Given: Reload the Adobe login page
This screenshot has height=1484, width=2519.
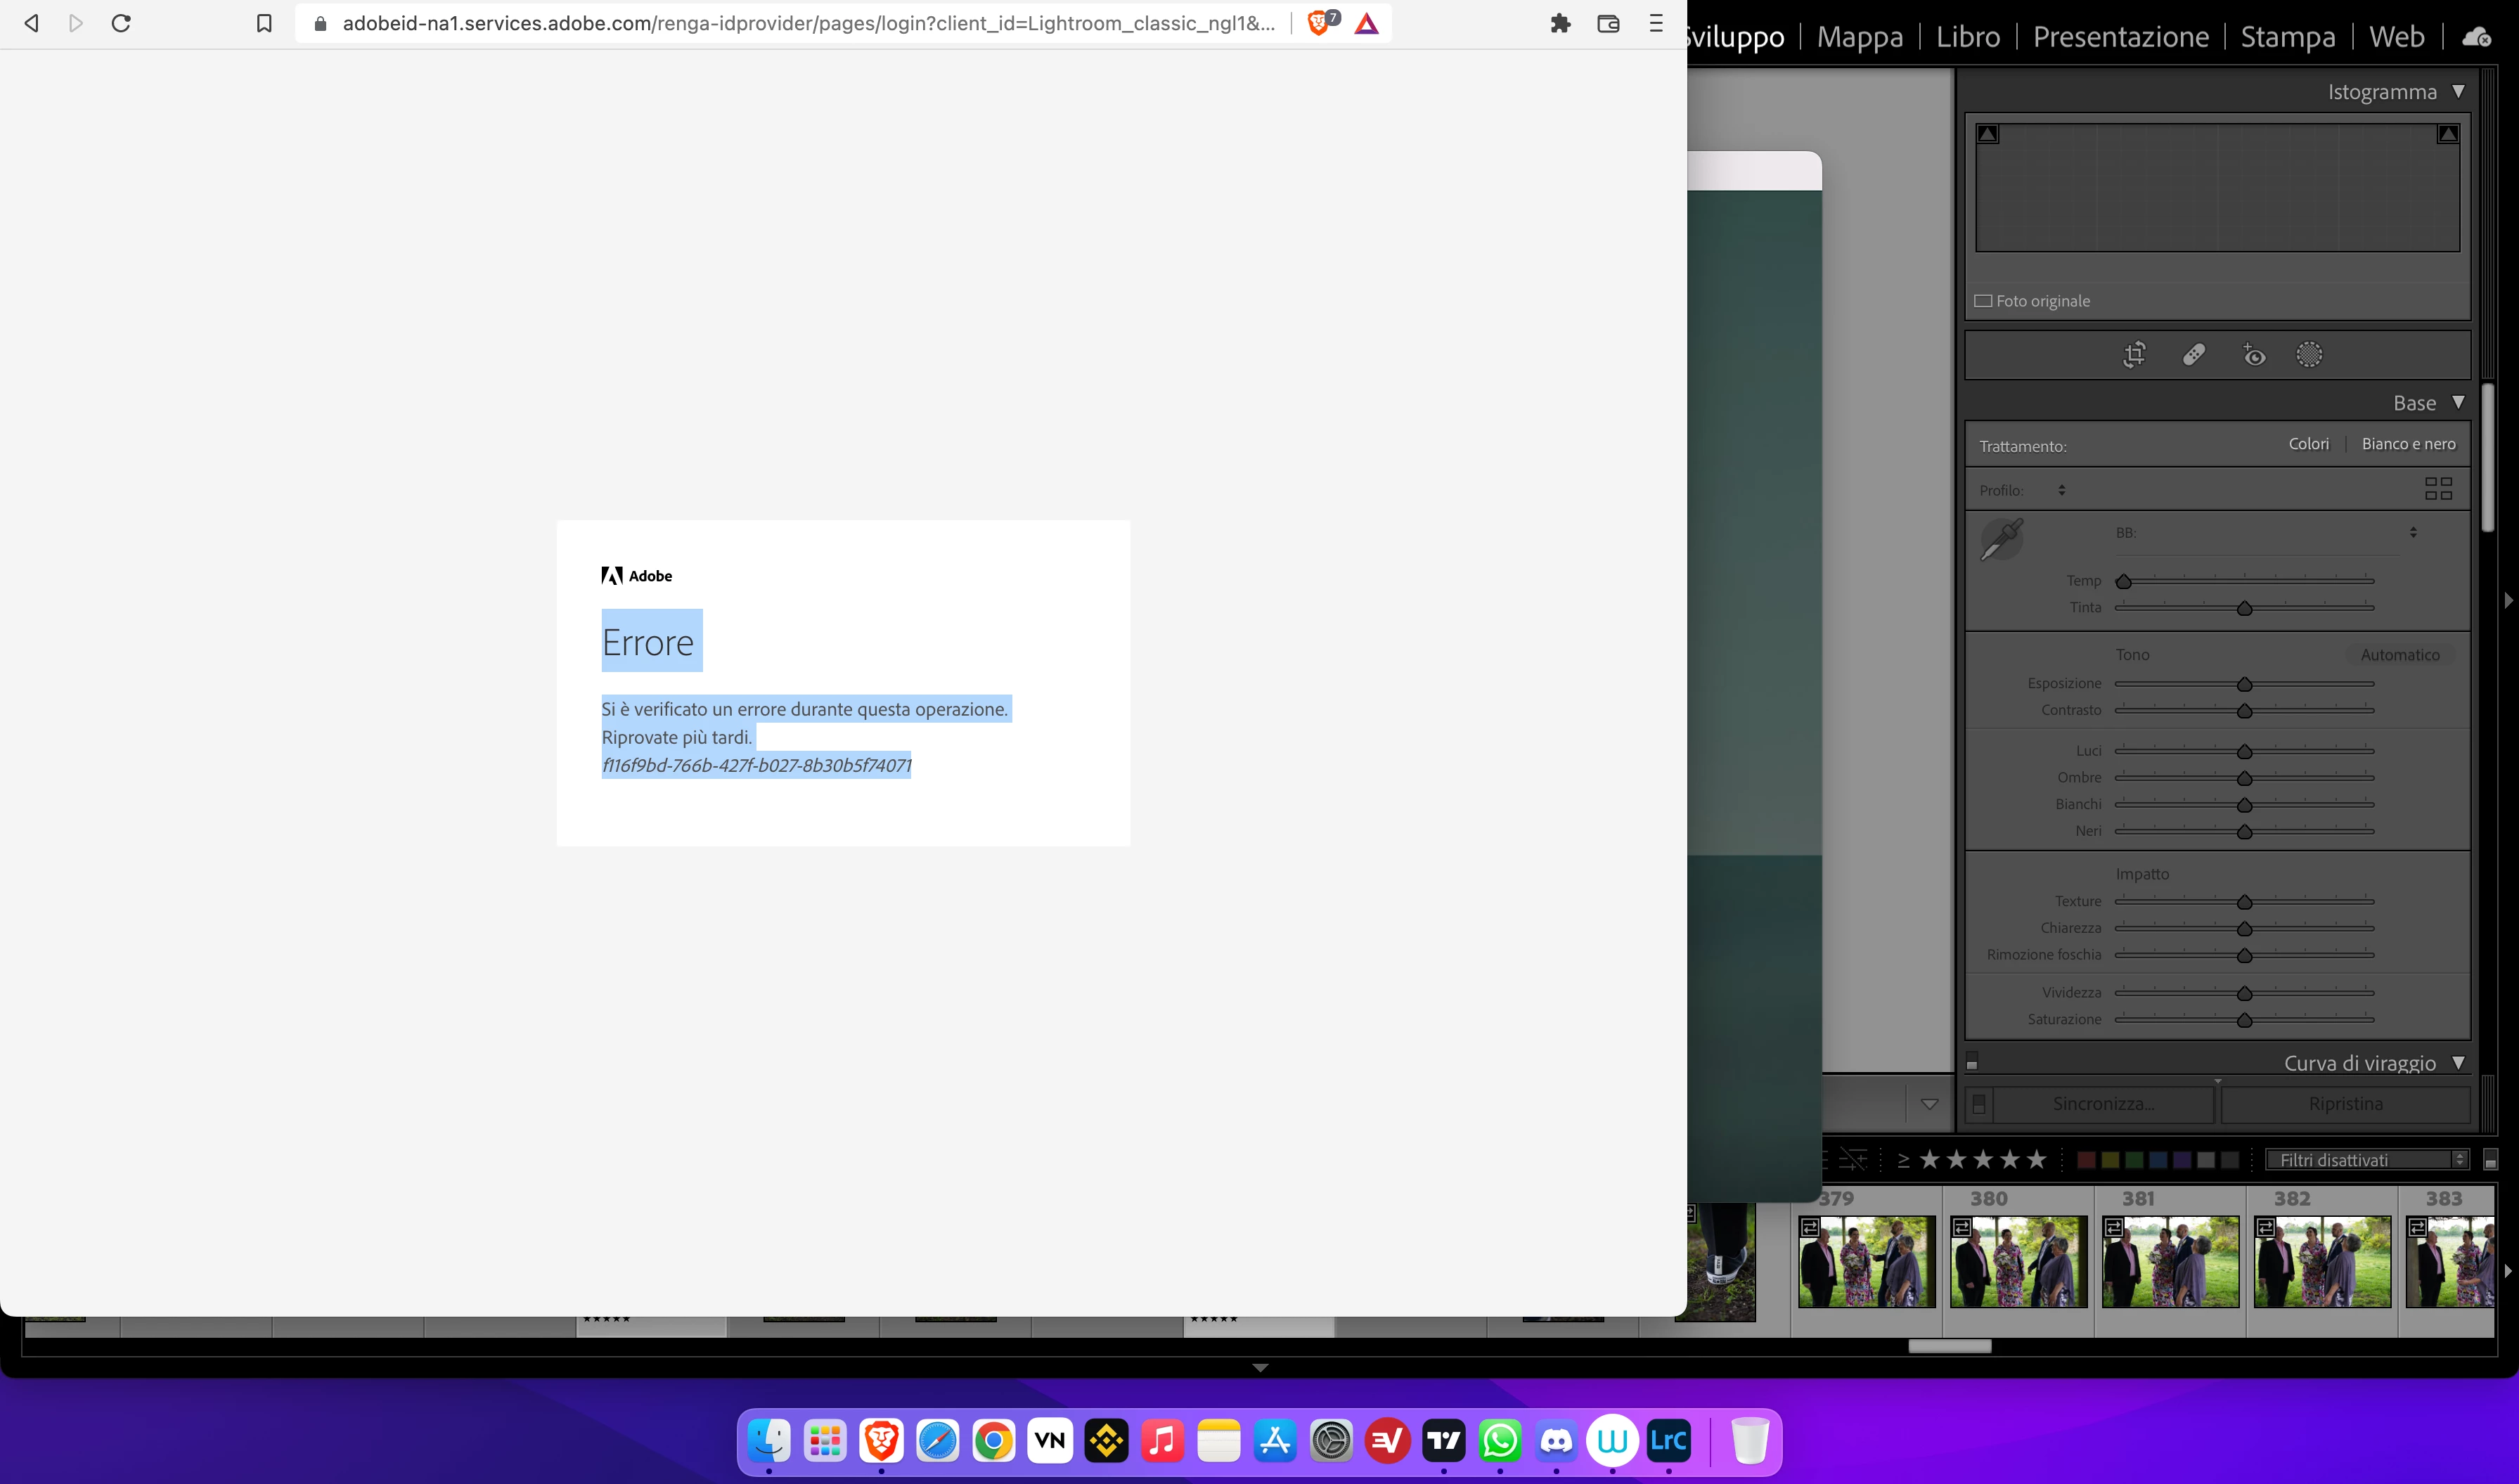Looking at the screenshot, I should tap(121, 23).
